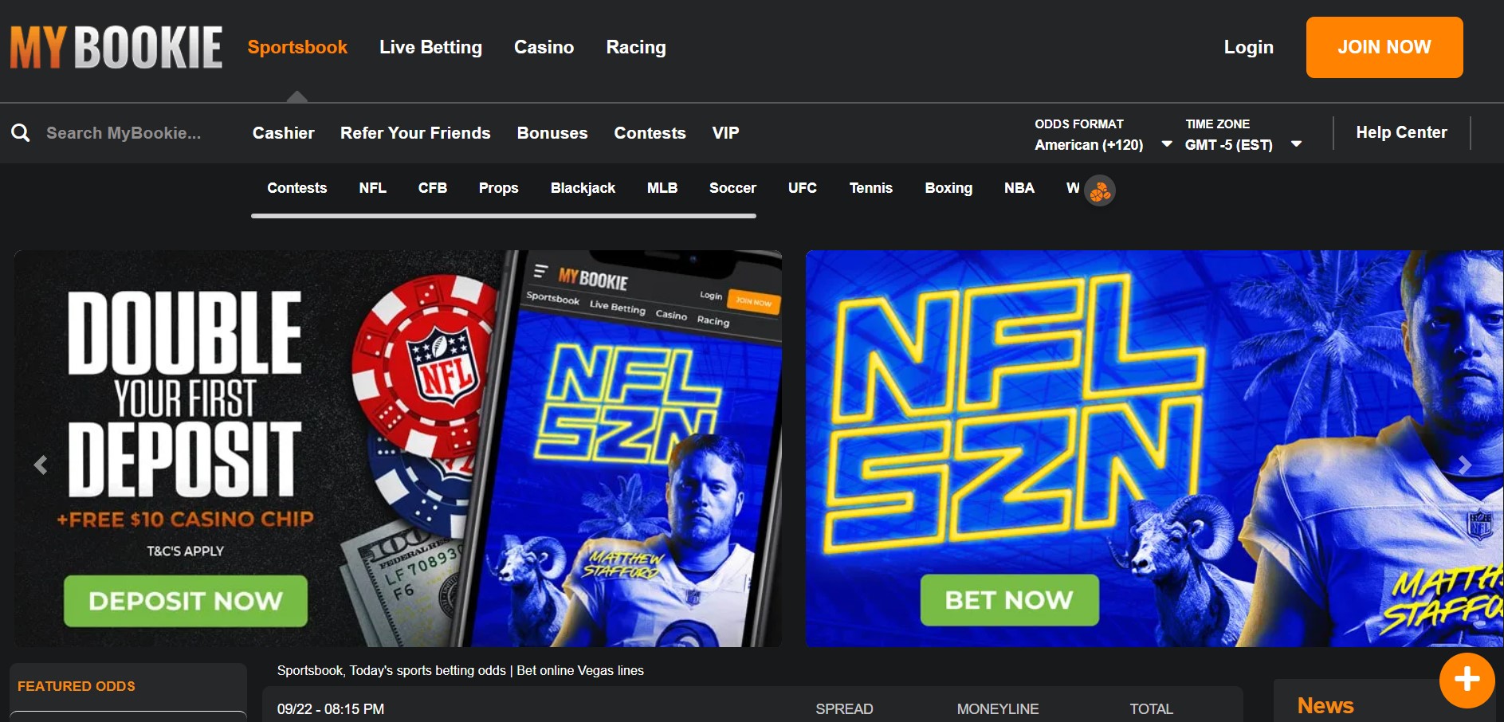Open the Help Center link

[x=1401, y=132]
